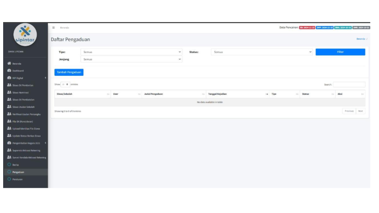Click the Dashboard gauge icon
Viewport: 379px width, 213px height.
pos(9,71)
